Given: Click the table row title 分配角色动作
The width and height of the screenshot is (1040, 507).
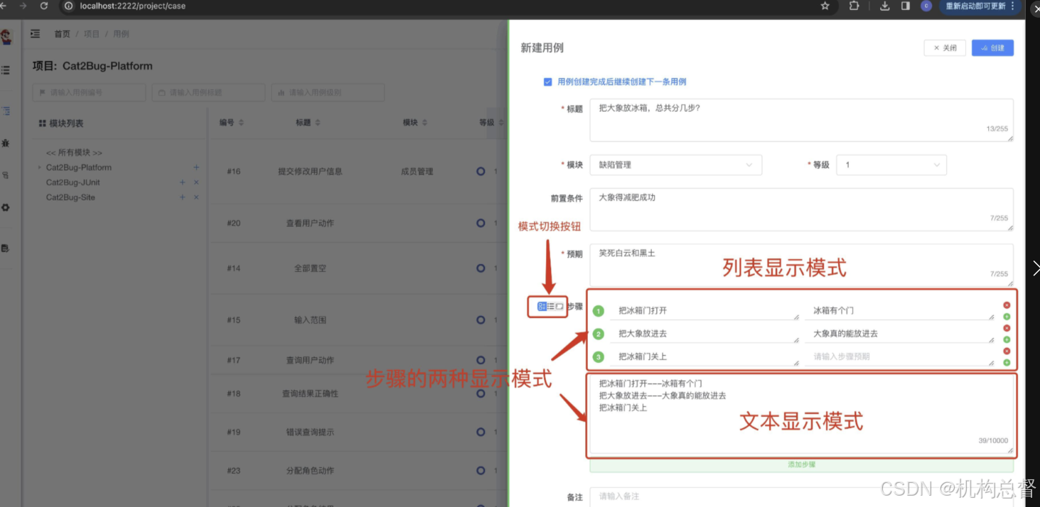Looking at the screenshot, I should 310,470.
